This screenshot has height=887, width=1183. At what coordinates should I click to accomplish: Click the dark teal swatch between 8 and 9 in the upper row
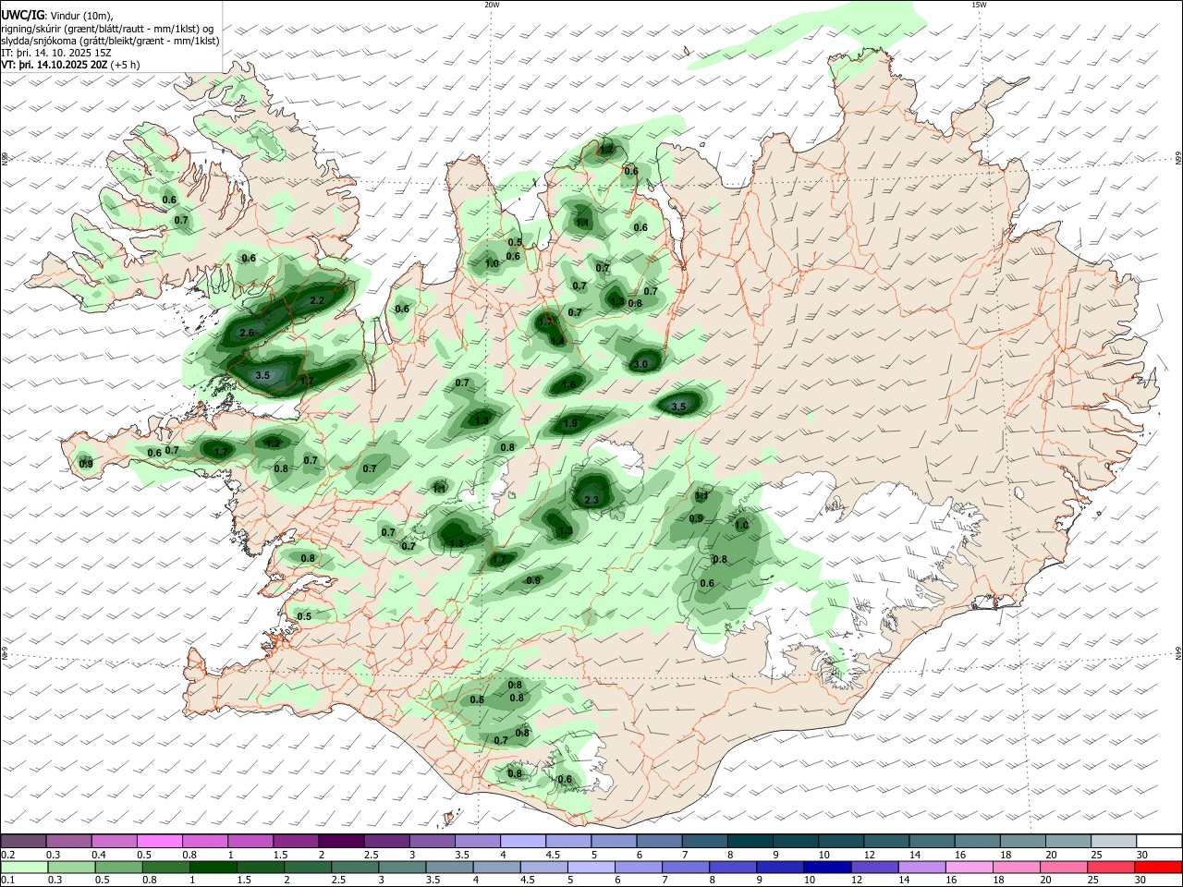click(750, 841)
